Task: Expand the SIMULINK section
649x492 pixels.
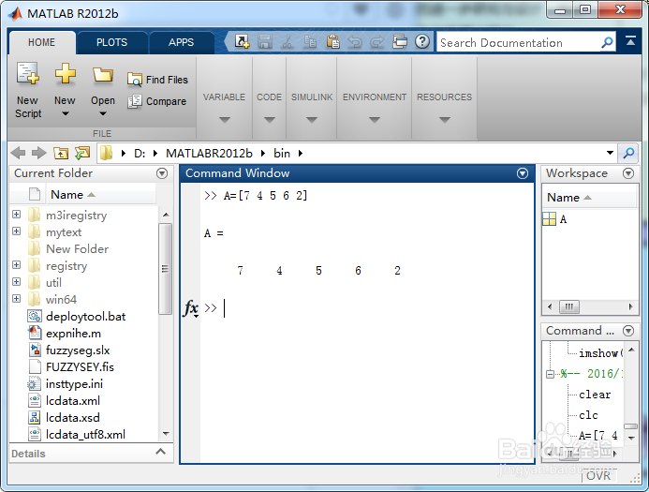Action: (x=312, y=120)
